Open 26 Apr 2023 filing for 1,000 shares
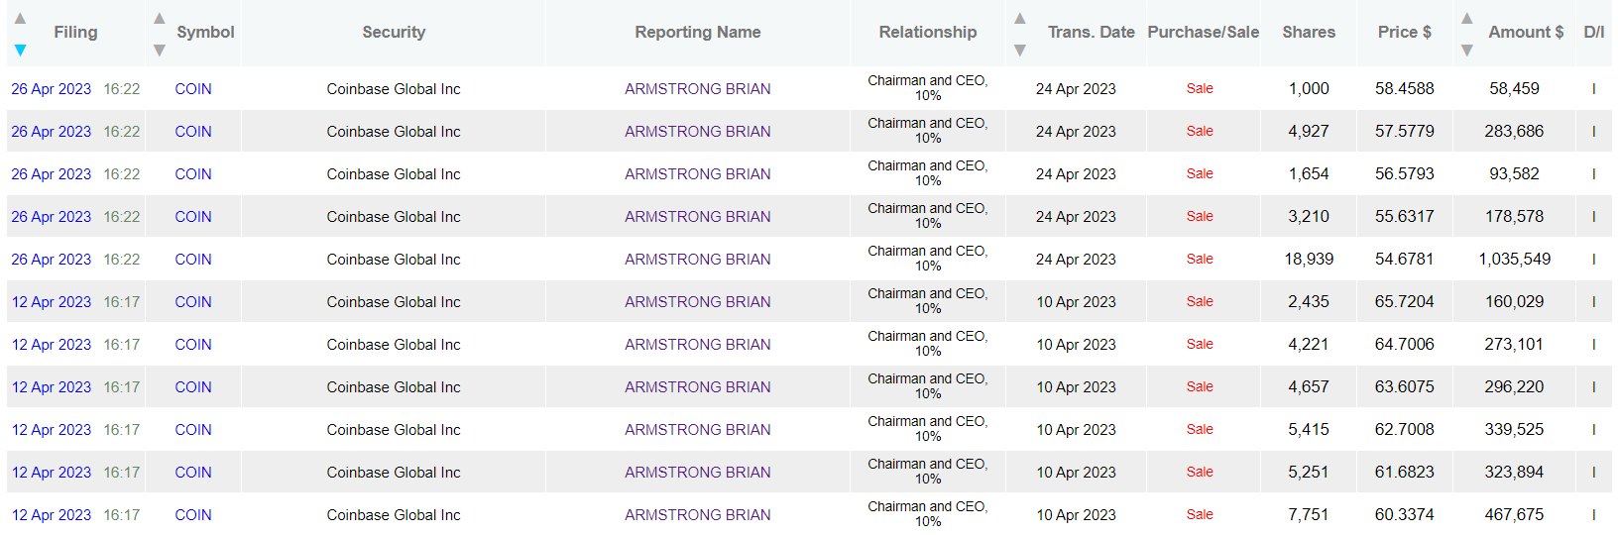 pos(51,89)
